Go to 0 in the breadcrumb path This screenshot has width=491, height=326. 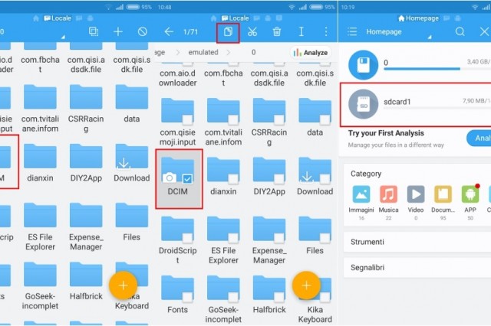253,53
